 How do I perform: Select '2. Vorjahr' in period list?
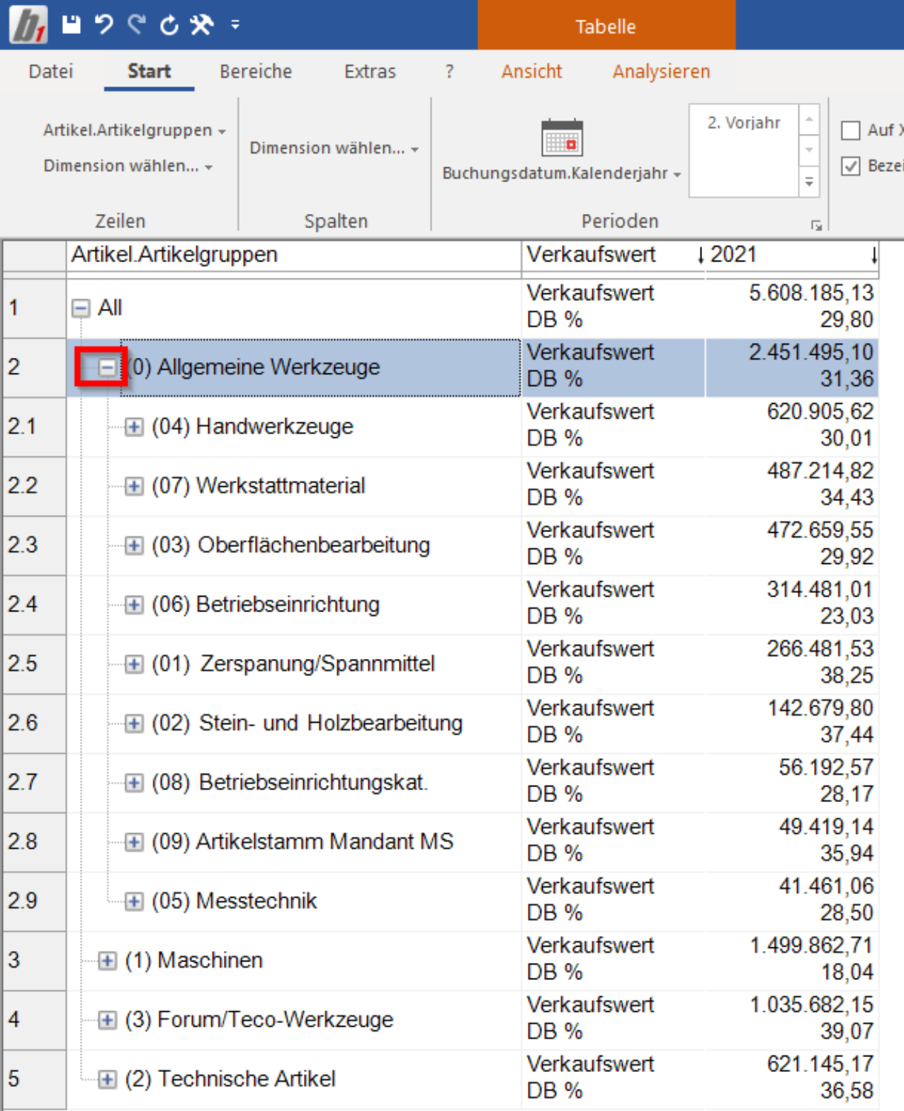(x=744, y=123)
